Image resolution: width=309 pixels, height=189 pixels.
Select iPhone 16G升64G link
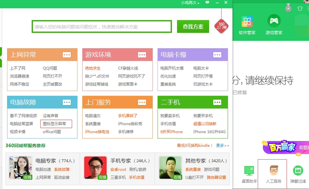209,132
